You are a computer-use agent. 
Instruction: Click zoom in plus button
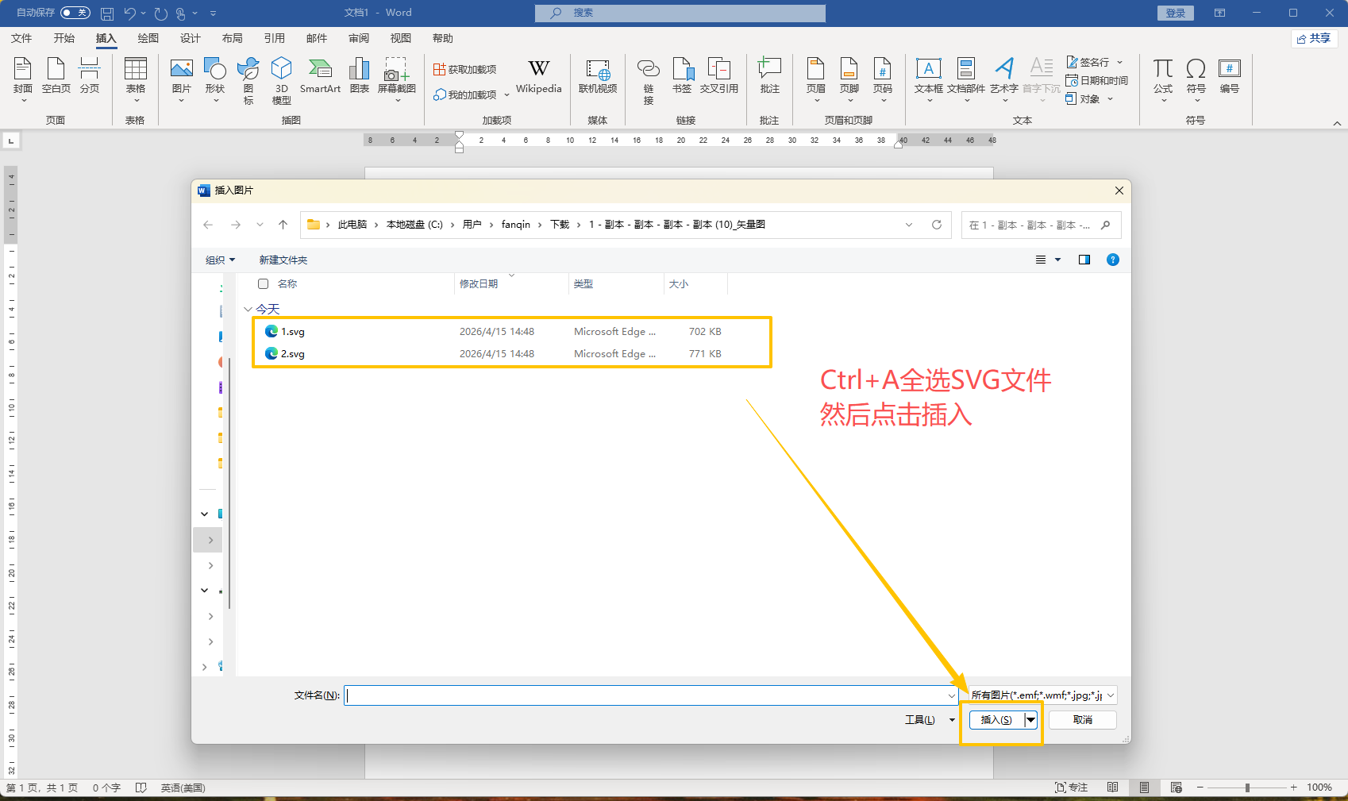pyautogui.click(x=1294, y=788)
